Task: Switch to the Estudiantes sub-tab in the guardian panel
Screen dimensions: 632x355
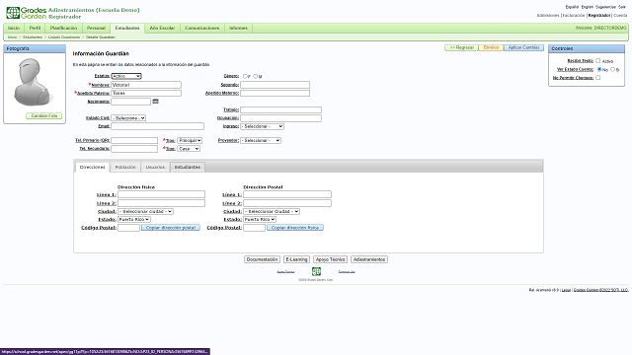Action: click(188, 167)
